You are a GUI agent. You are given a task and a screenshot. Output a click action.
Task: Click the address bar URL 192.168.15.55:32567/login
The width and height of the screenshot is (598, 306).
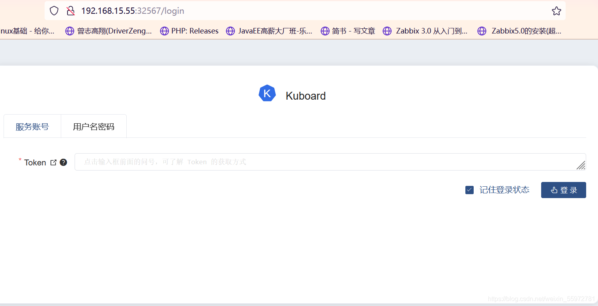pos(133,11)
